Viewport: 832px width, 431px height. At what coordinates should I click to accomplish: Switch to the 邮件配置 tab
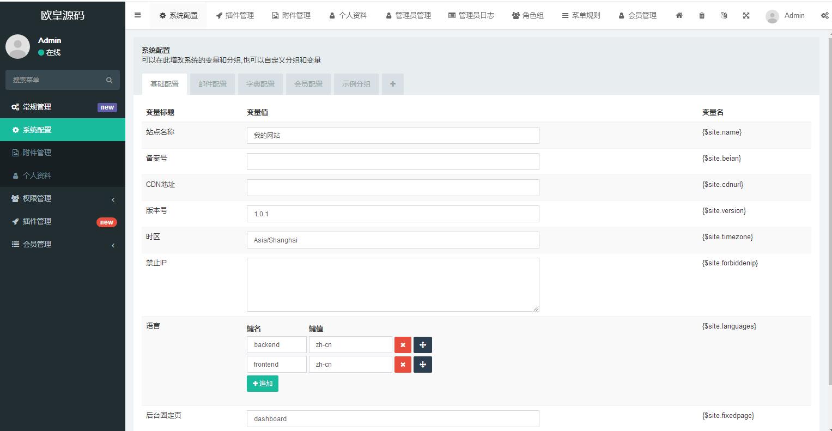[x=212, y=84]
